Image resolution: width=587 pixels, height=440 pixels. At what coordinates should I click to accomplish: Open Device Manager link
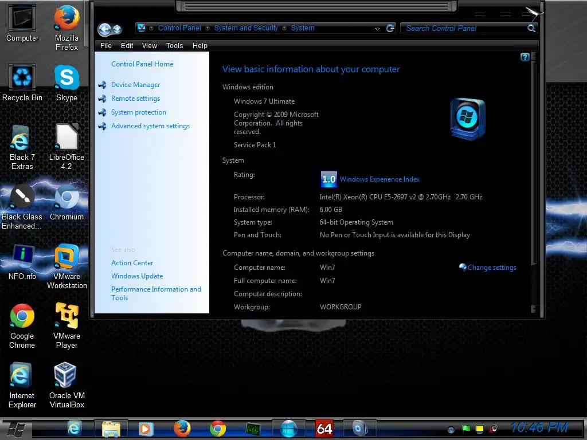pyautogui.click(x=135, y=85)
